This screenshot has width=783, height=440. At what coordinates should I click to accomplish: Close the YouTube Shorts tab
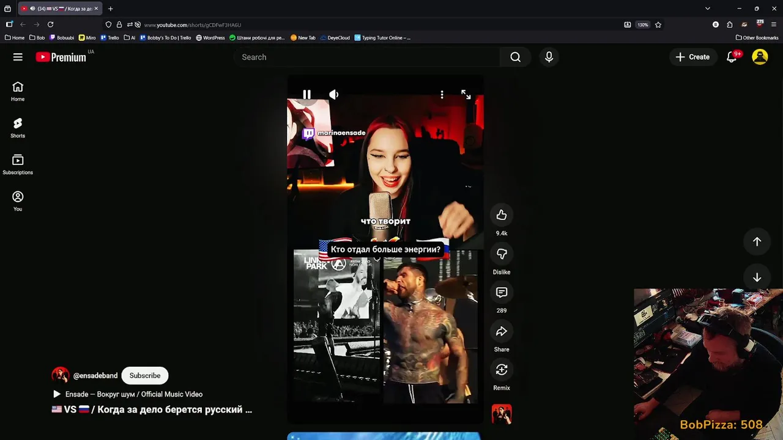click(x=96, y=9)
